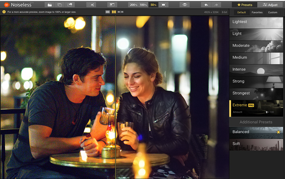The image size is (285, 179).
Task: Show Custom presets
Action: click(273, 12)
